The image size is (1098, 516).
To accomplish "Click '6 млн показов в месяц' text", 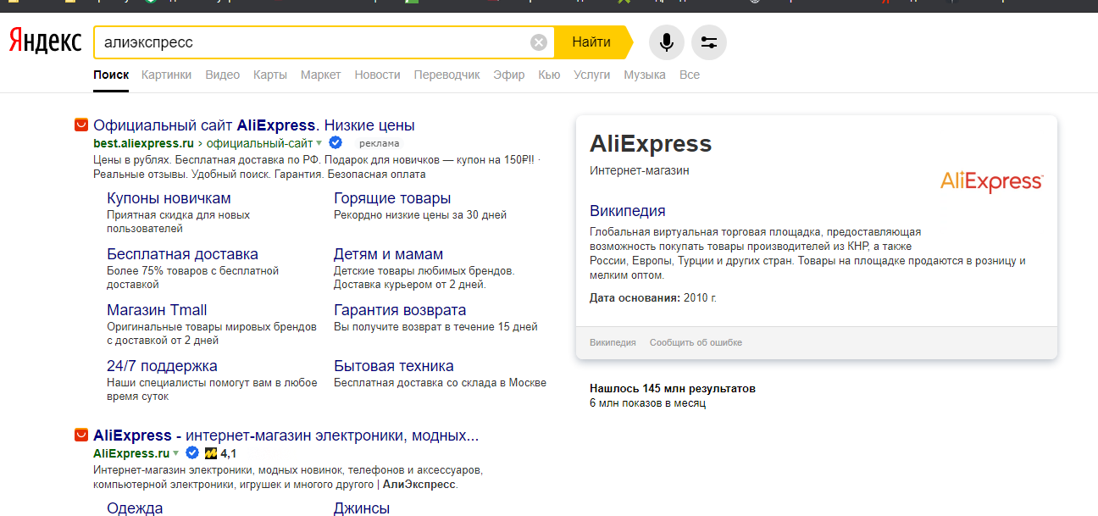I will click(x=647, y=403).
